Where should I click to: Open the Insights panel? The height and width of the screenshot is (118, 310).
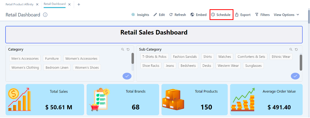click(140, 15)
